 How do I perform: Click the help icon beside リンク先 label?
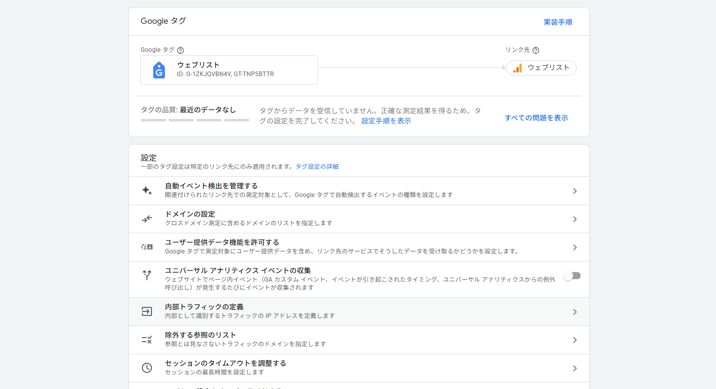[536, 50]
